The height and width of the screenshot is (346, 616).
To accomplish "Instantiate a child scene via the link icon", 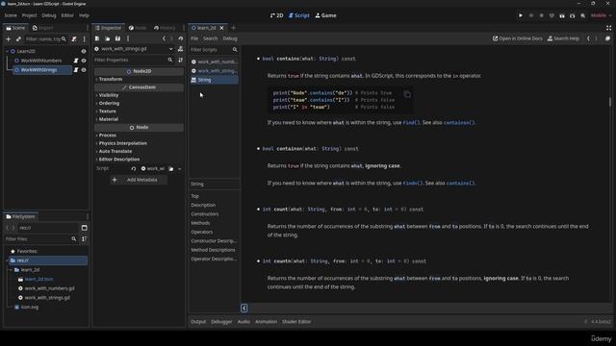I will 18,38.
